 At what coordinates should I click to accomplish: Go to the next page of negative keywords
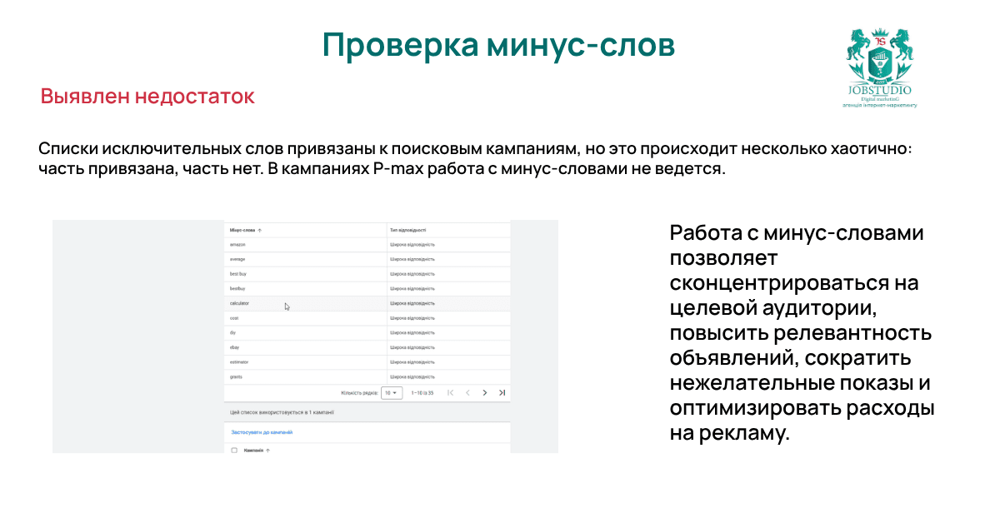pyautogui.click(x=485, y=392)
